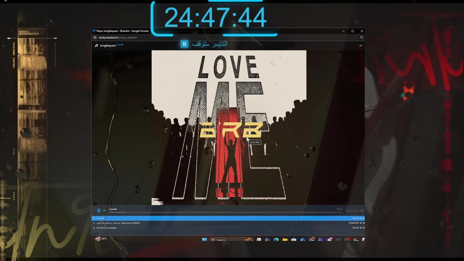Click the SongRequest music note icon

(x=96, y=46)
